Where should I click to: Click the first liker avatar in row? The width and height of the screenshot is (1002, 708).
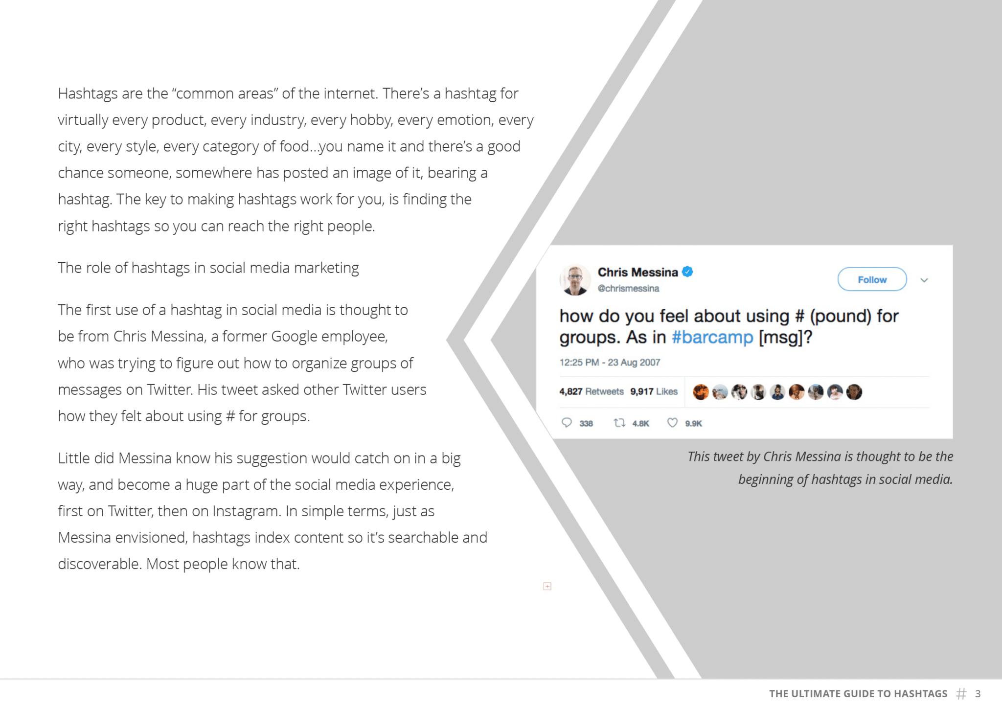tap(701, 392)
